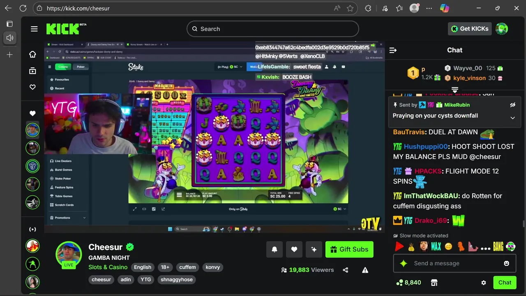Go back in the browser
Viewport: 526px width, 296px height.
pos(8,8)
